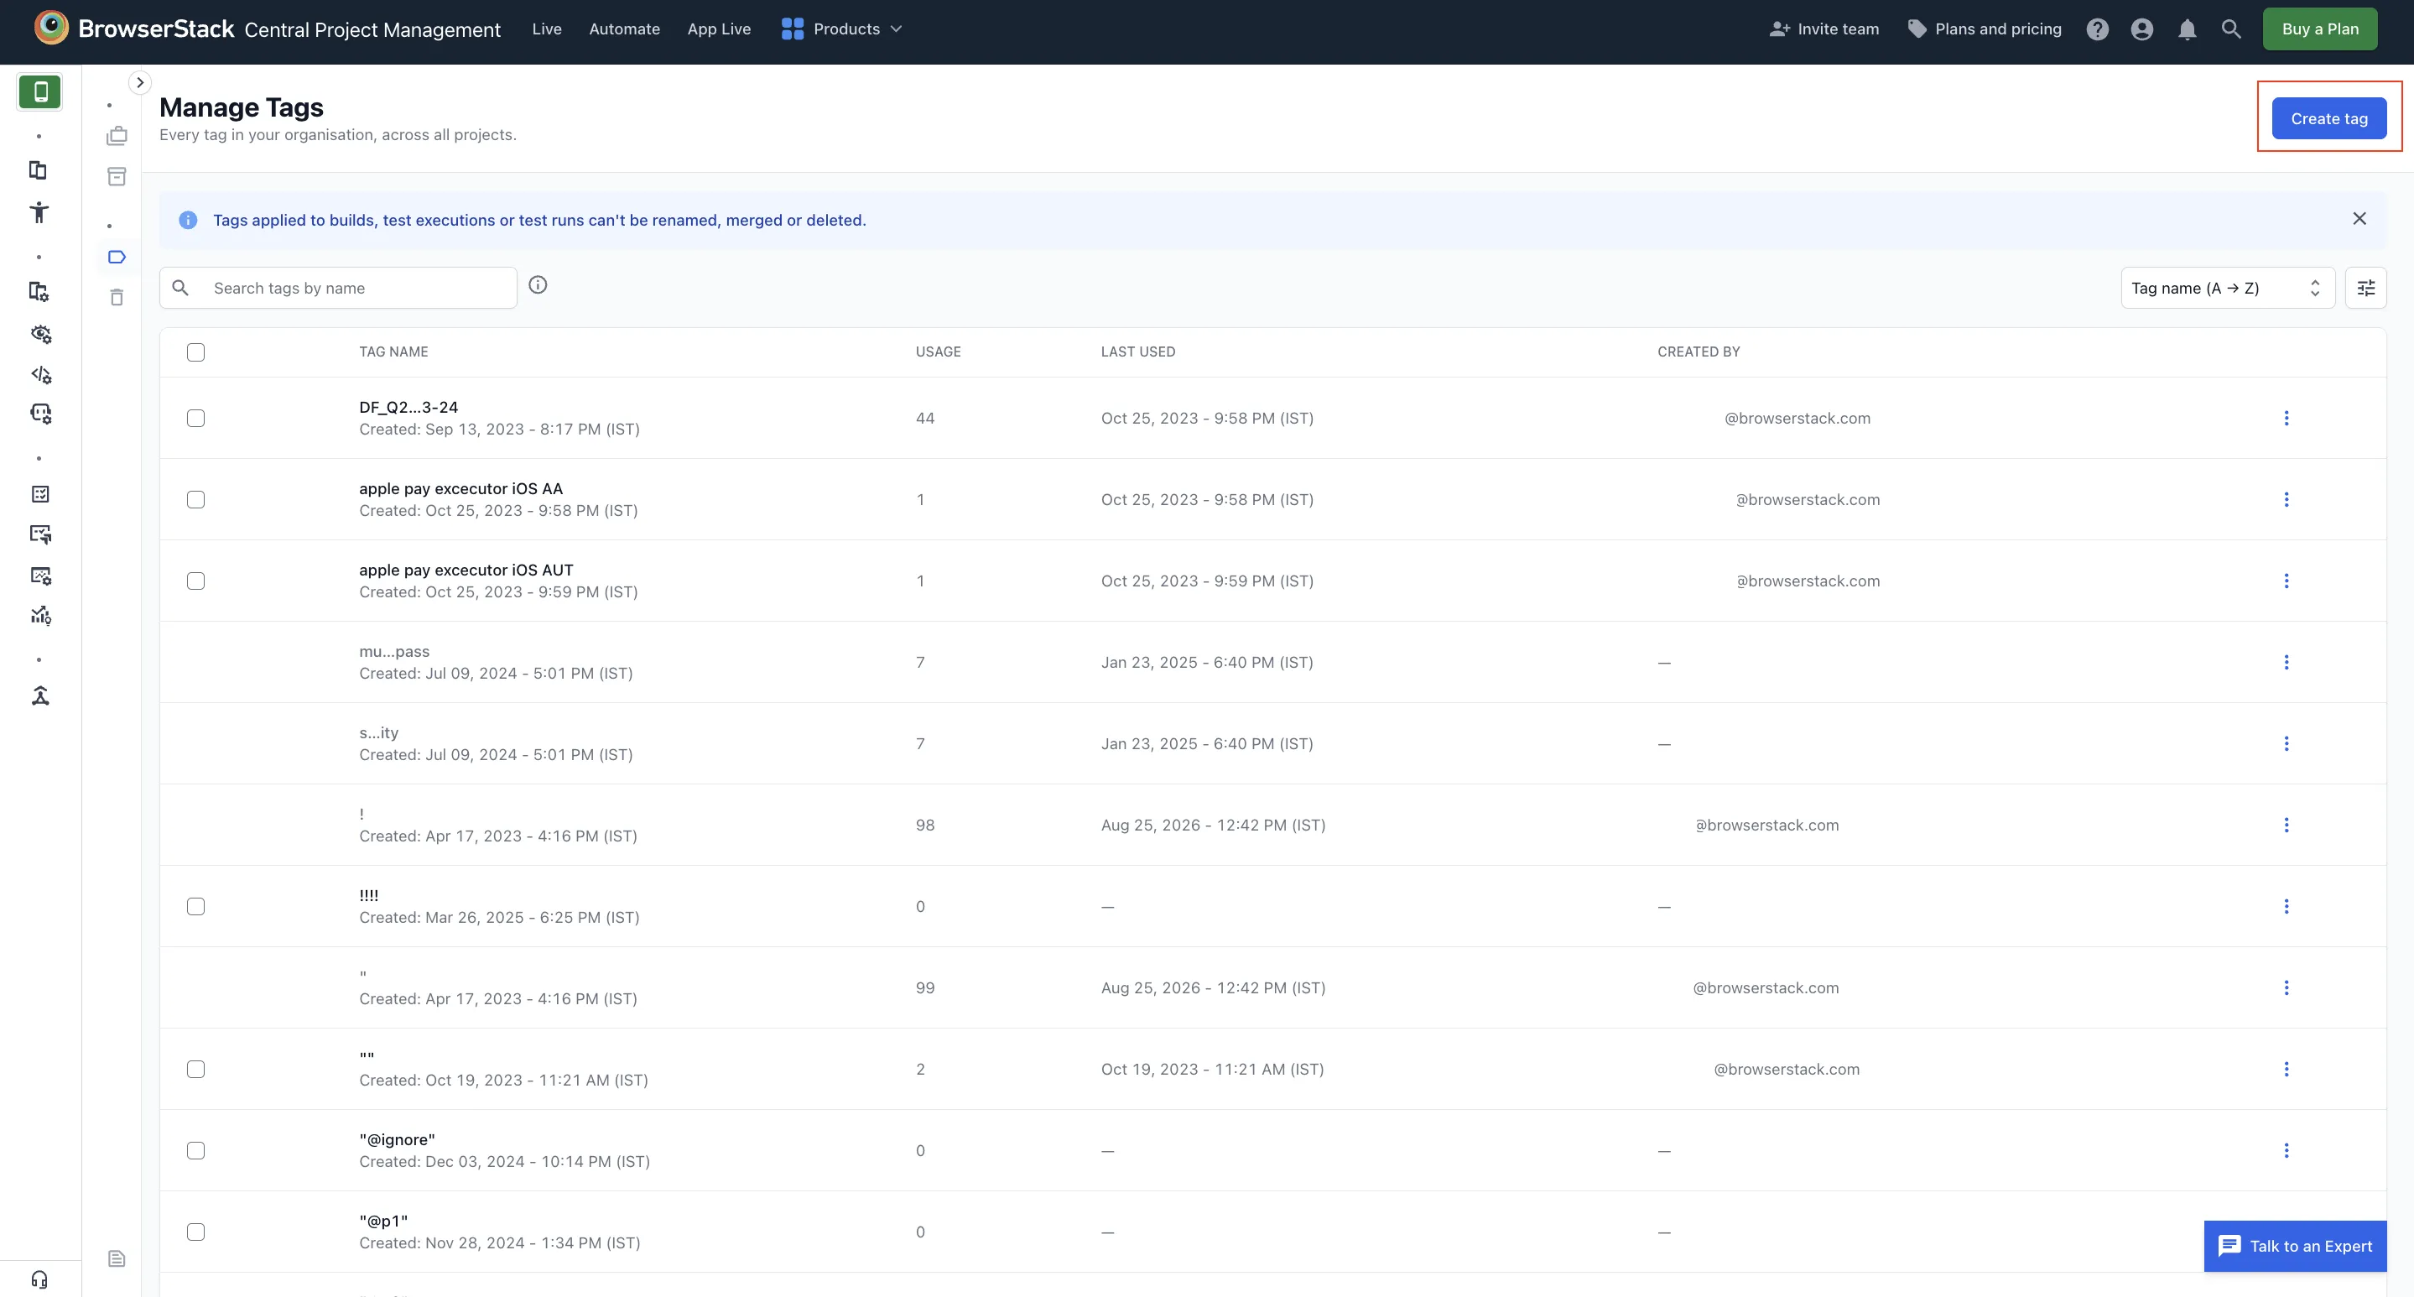The image size is (2414, 1297).
Task: Click Invite team
Action: pyautogui.click(x=1824, y=29)
